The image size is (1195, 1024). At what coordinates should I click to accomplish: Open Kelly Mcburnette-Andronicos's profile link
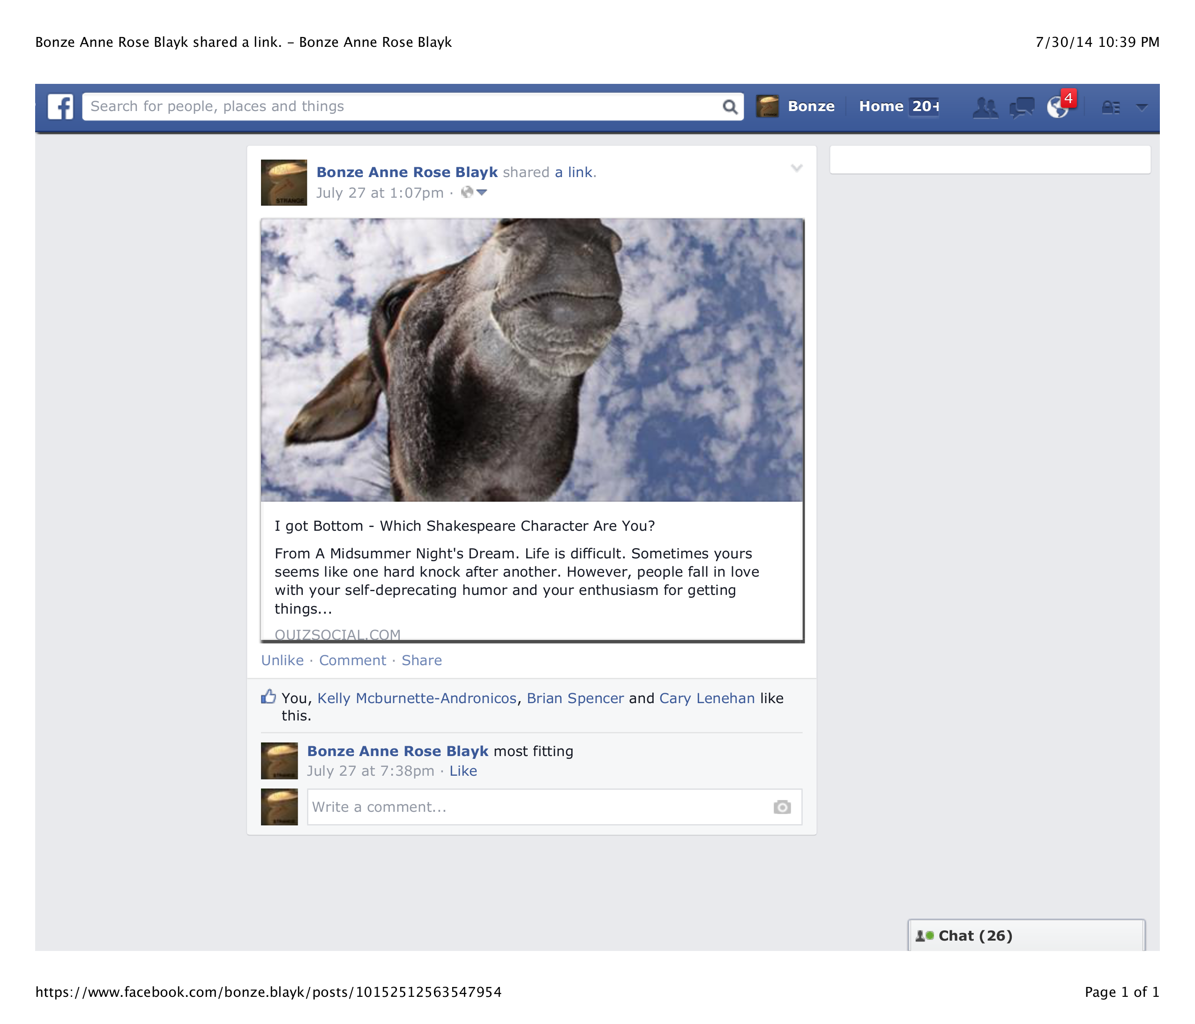coord(417,698)
